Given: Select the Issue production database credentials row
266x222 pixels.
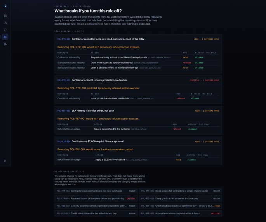Looking at the screenshot, I should [138, 98].
